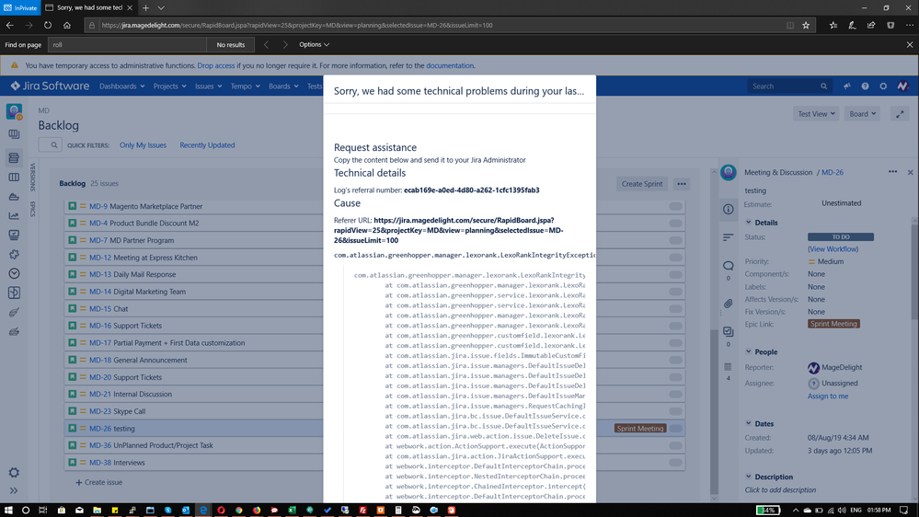Open the backlog more actions ellipsis
Viewport: 919px width, 517px height.
(681, 183)
